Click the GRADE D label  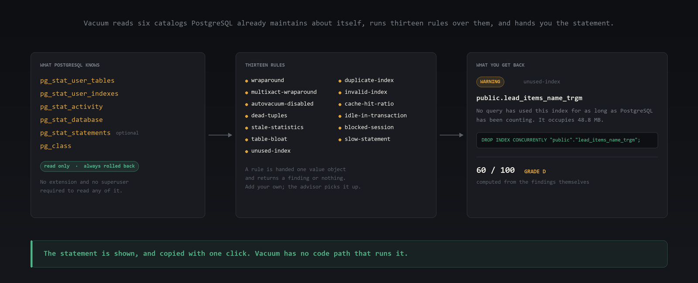coord(535,172)
